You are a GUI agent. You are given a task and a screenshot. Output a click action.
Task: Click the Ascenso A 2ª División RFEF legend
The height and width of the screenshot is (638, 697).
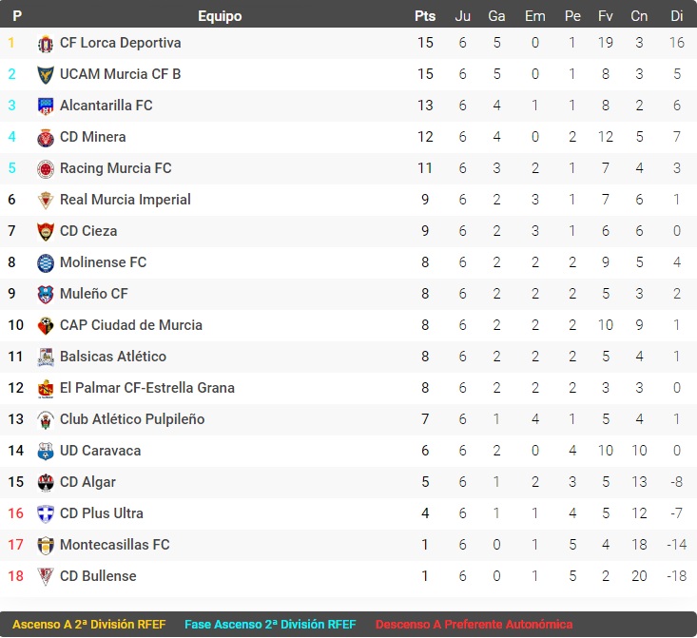(x=89, y=625)
